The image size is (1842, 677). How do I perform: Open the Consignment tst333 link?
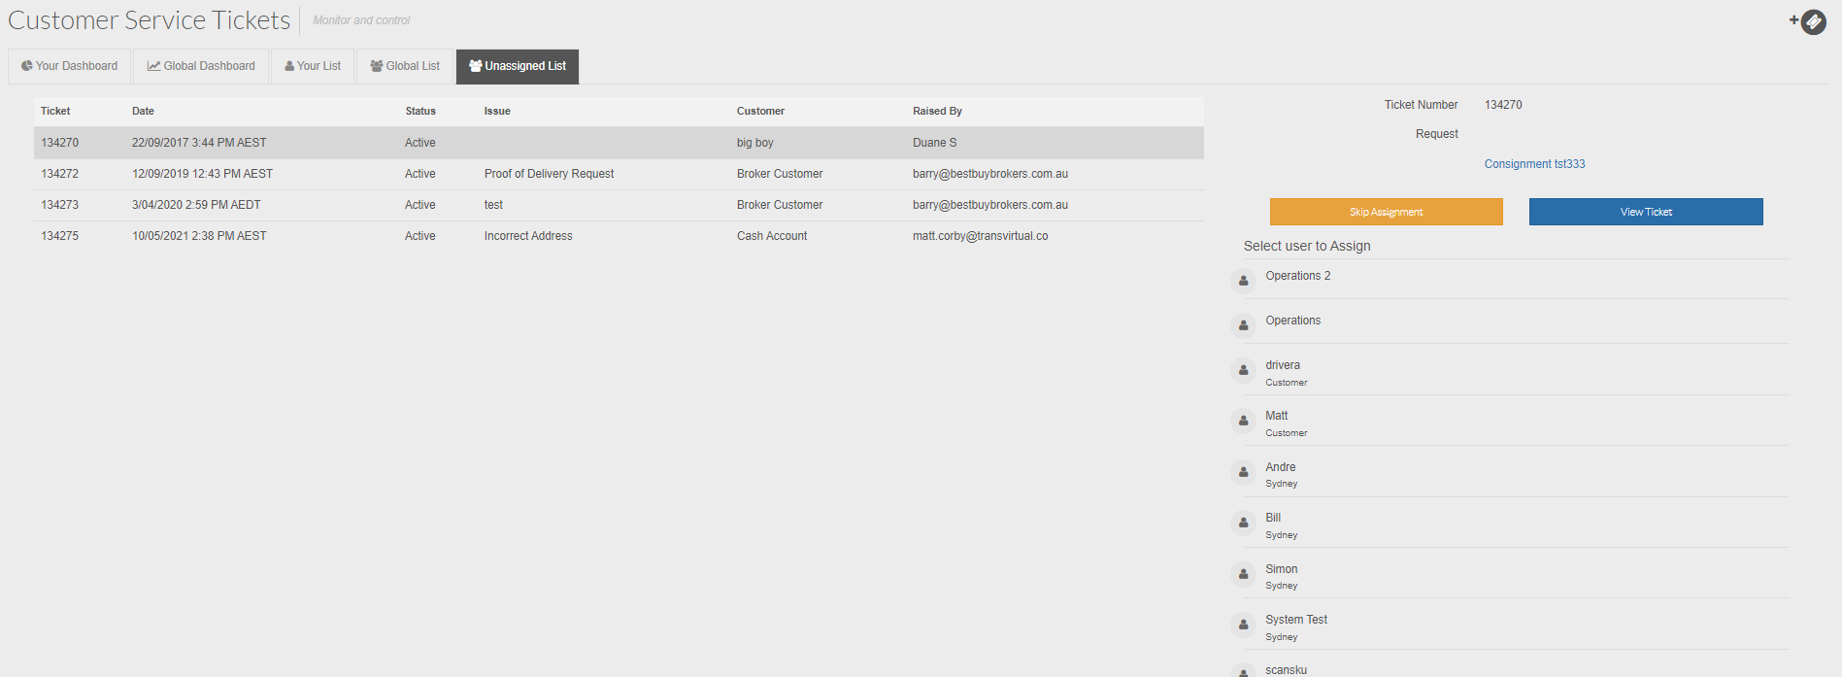click(1534, 164)
